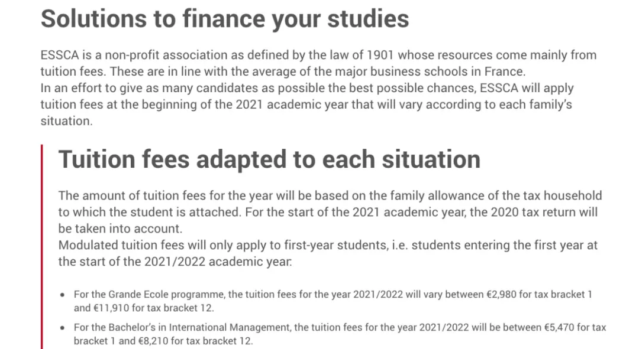The width and height of the screenshot is (639, 349).
Task: Click the bullet dot before the Bachelor's item
Action: point(63,328)
